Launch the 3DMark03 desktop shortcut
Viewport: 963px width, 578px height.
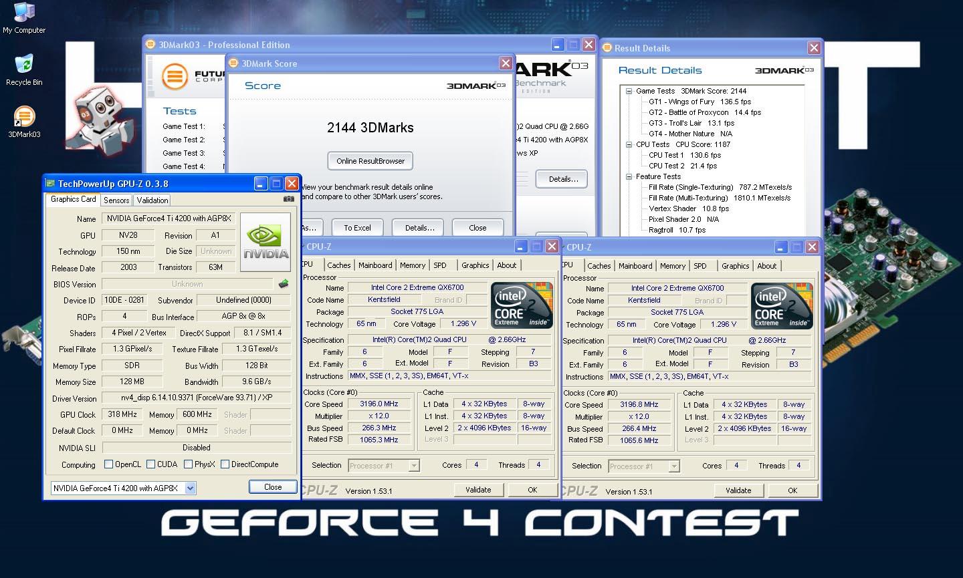(x=24, y=122)
